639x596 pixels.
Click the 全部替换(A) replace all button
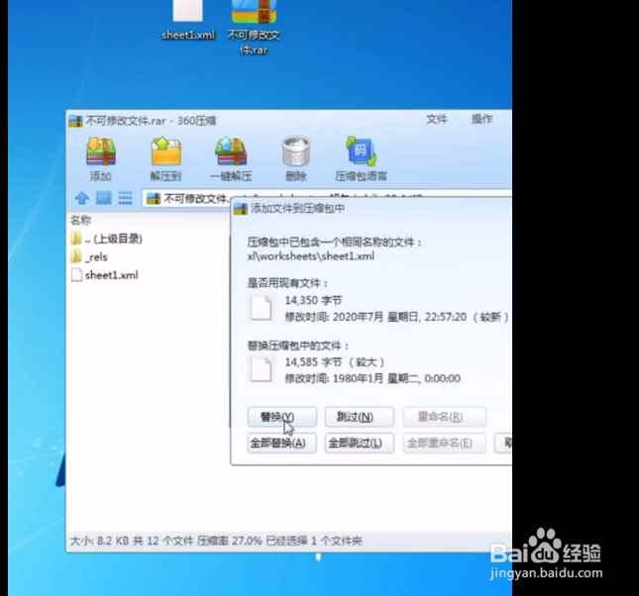point(281,443)
